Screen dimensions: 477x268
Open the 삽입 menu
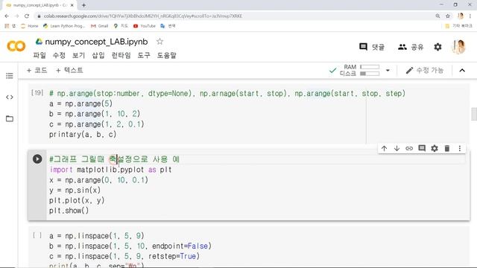coord(98,55)
